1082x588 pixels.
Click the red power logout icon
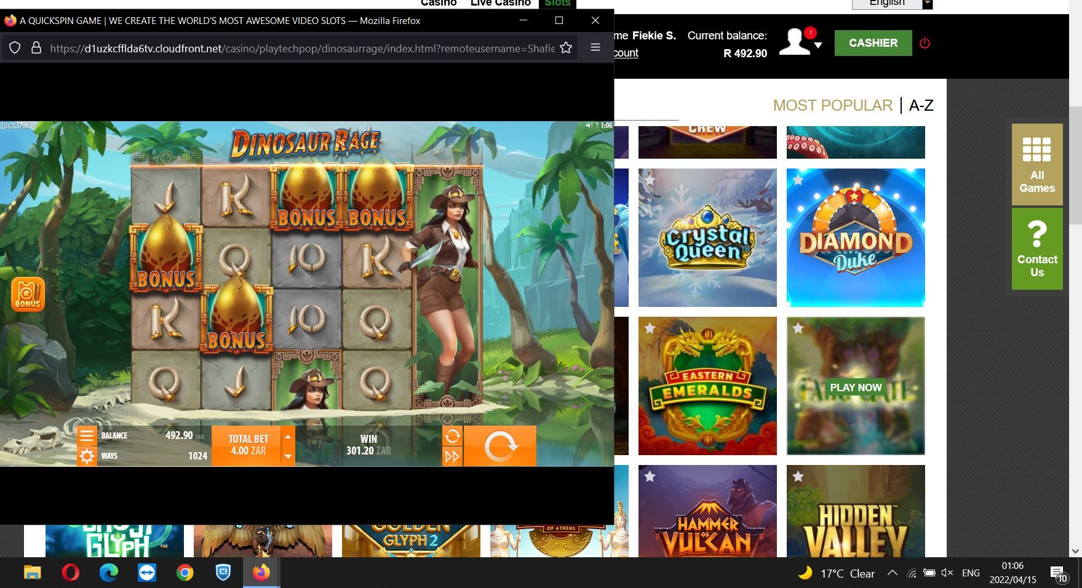coord(925,43)
